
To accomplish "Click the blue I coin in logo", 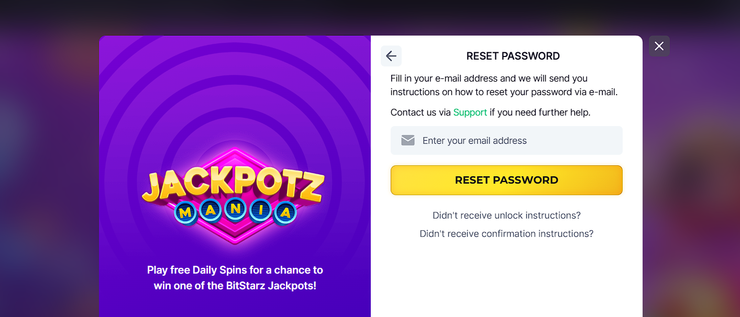I will pos(260,211).
